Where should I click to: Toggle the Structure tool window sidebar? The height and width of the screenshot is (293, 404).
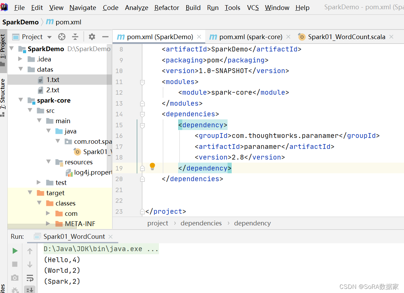(x=3, y=93)
